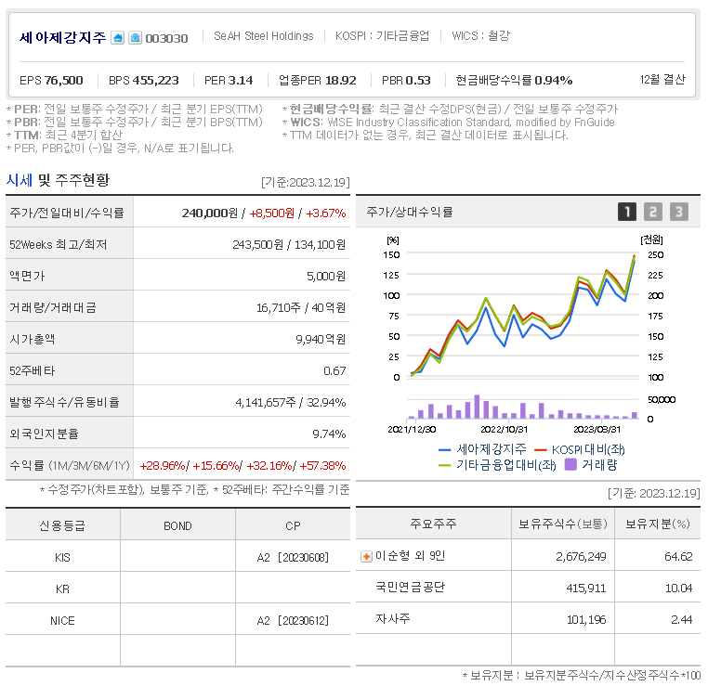Click the KOSPI대비 red legend line
708x686 pixels.
click(540, 449)
